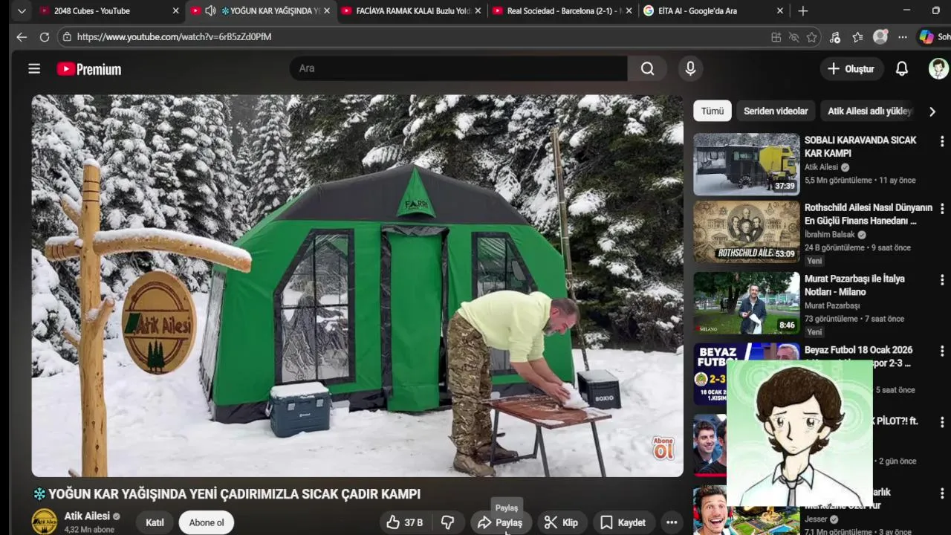Click the browser address bar URL
The width and height of the screenshot is (951, 535).
(x=175, y=36)
